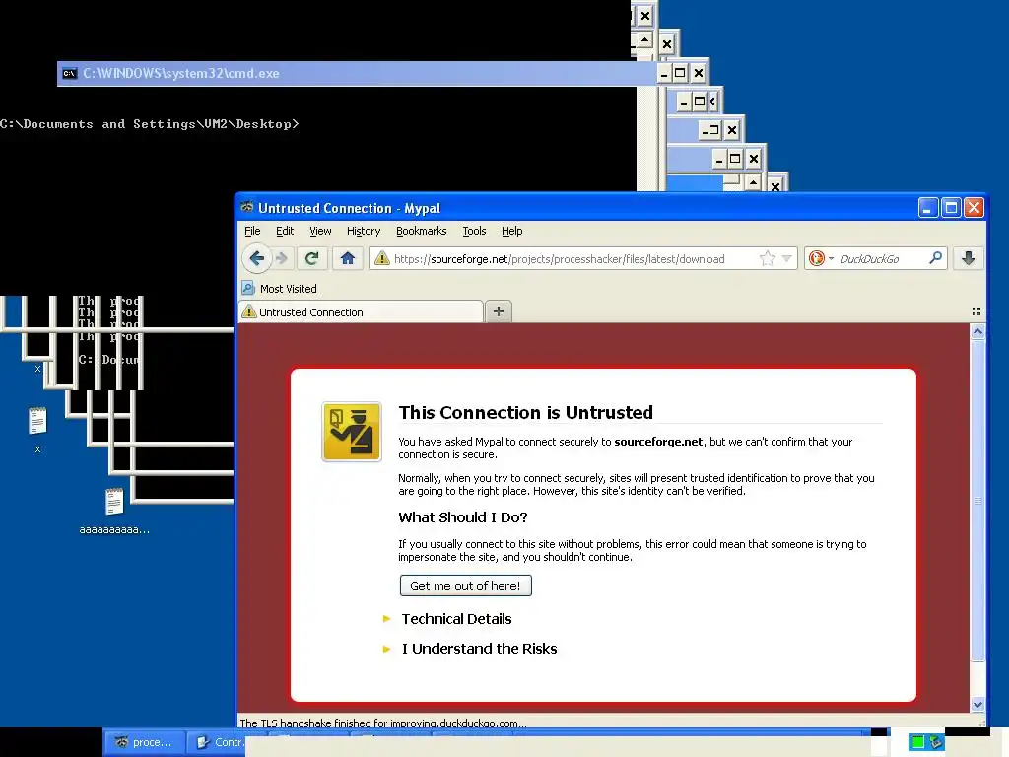Click the page scrollbar down arrow
1009x757 pixels.
click(977, 704)
